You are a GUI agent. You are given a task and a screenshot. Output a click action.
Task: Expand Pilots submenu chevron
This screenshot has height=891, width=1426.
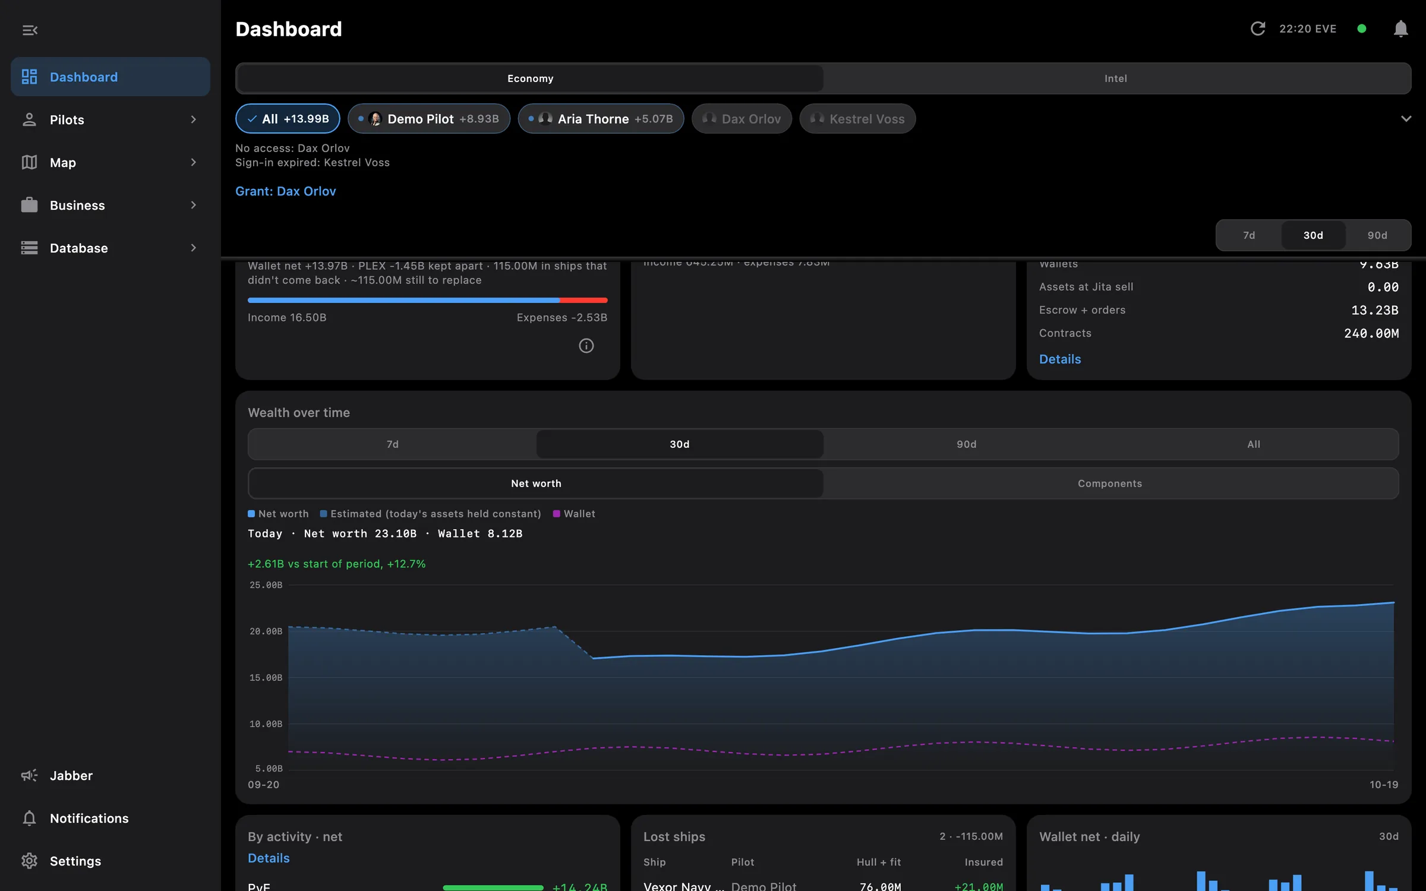[193, 119]
